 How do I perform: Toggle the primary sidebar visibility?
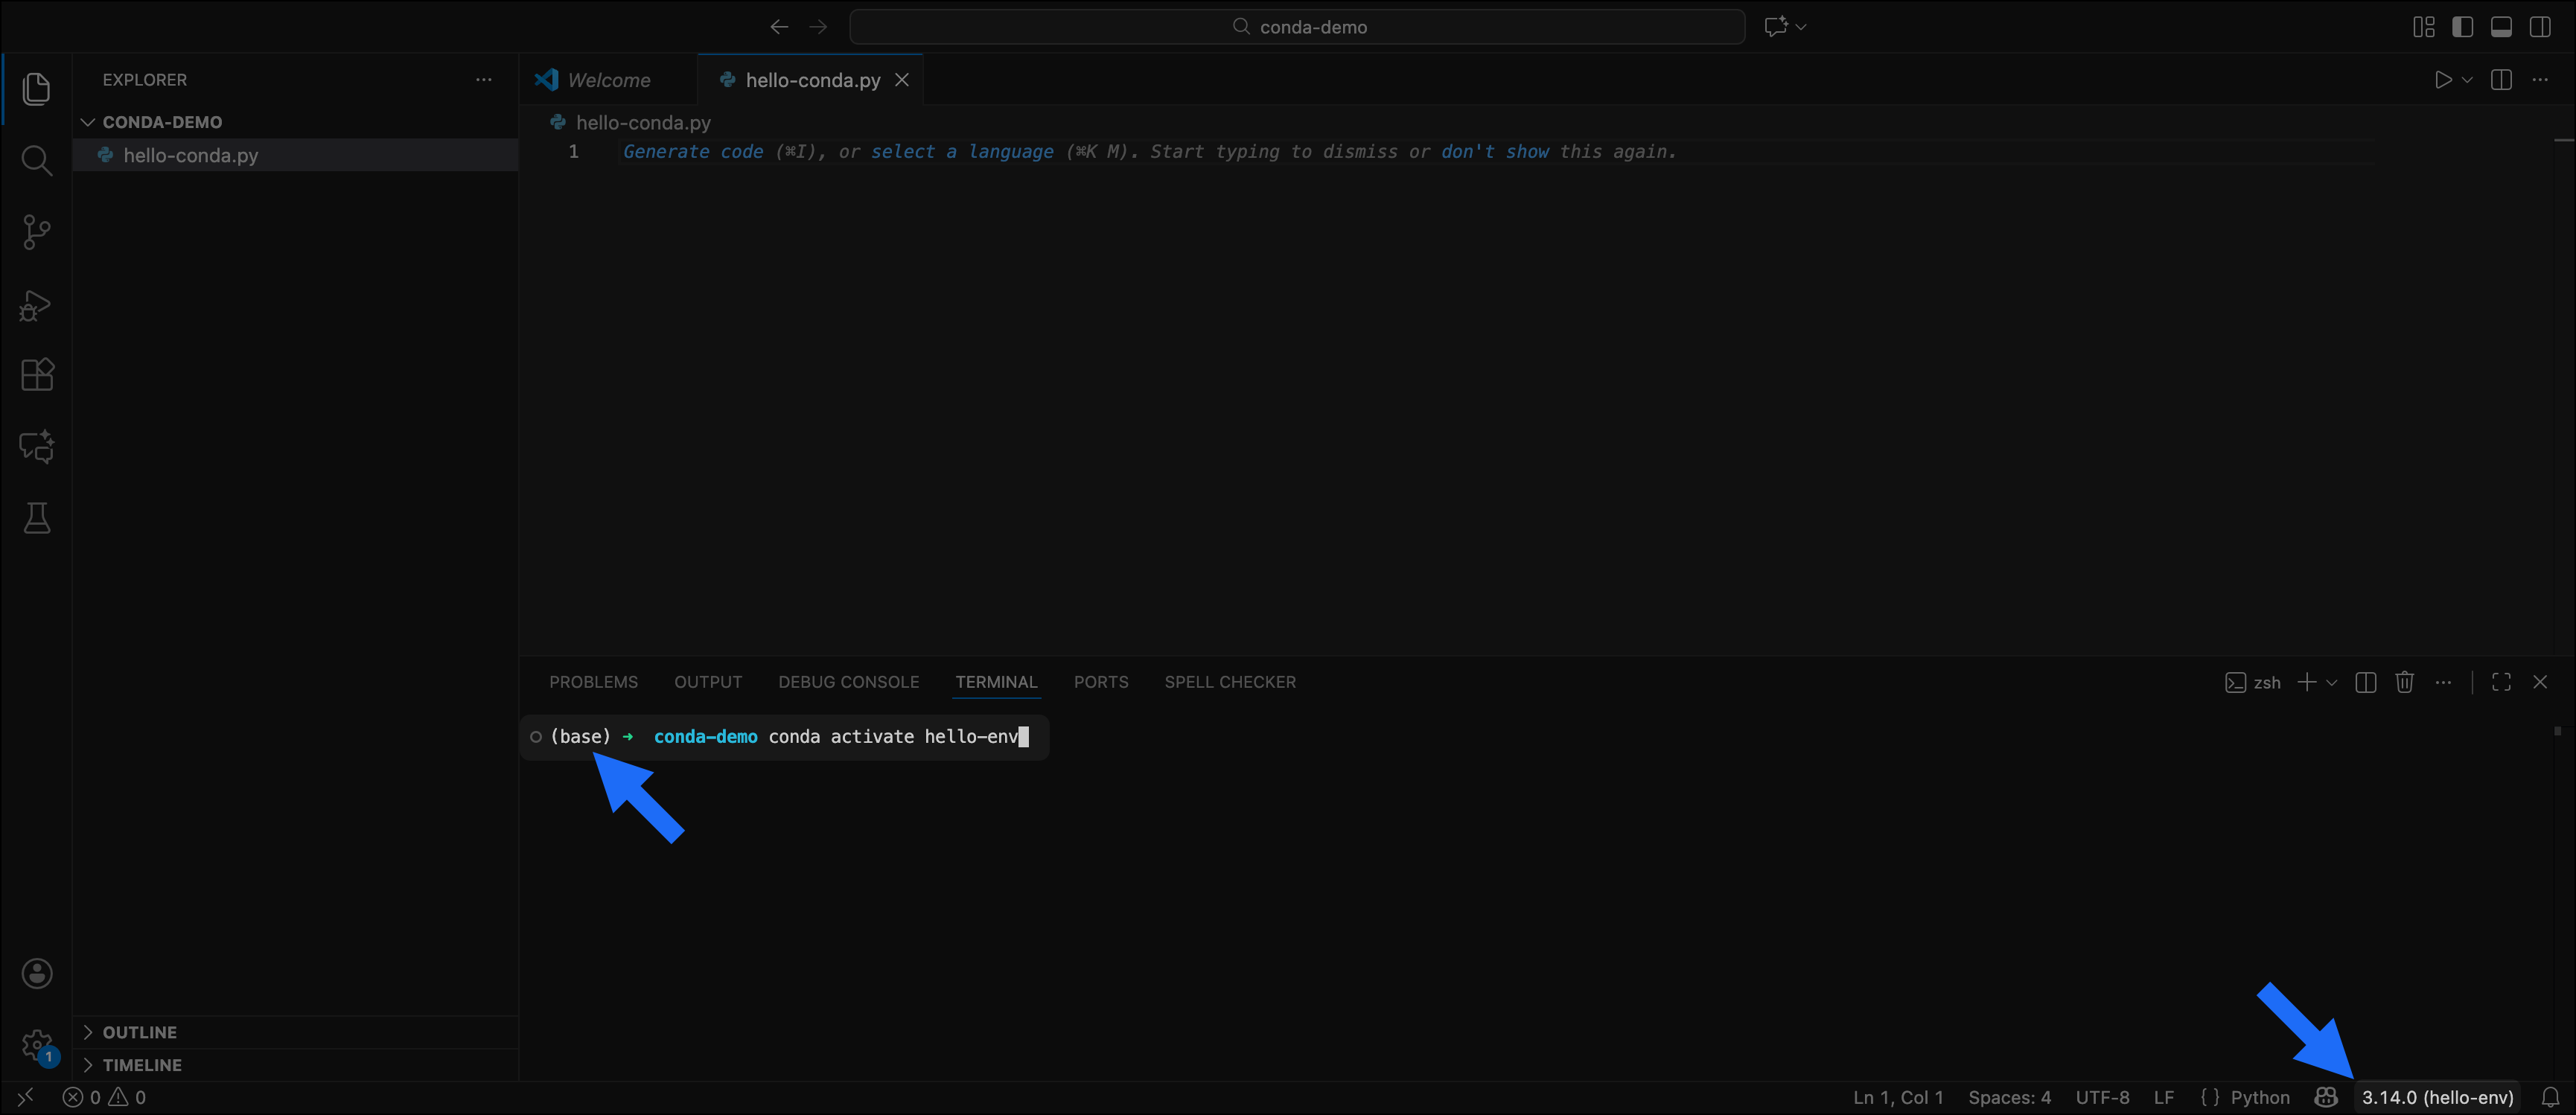[x=2463, y=26]
